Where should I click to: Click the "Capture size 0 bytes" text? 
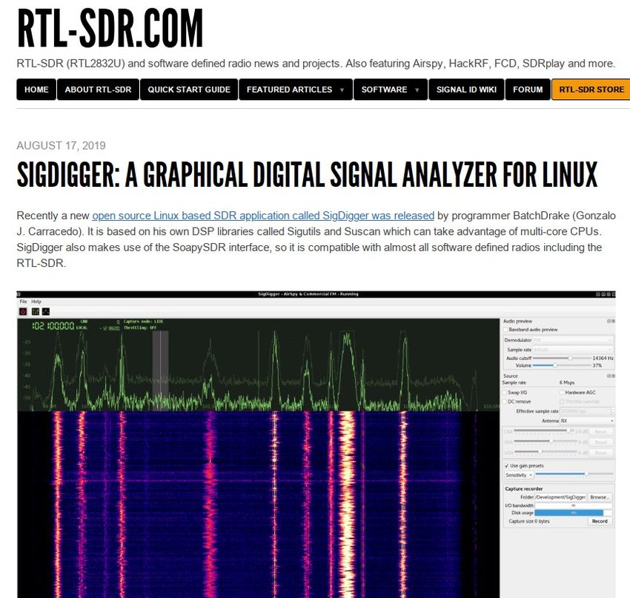click(529, 521)
